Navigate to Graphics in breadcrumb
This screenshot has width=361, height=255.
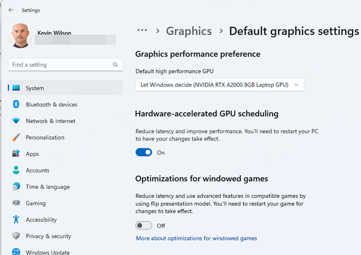pyautogui.click(x=189, y=31)
